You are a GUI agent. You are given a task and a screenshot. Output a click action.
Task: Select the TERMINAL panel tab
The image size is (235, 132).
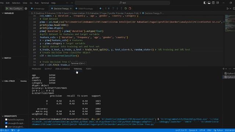78,69
